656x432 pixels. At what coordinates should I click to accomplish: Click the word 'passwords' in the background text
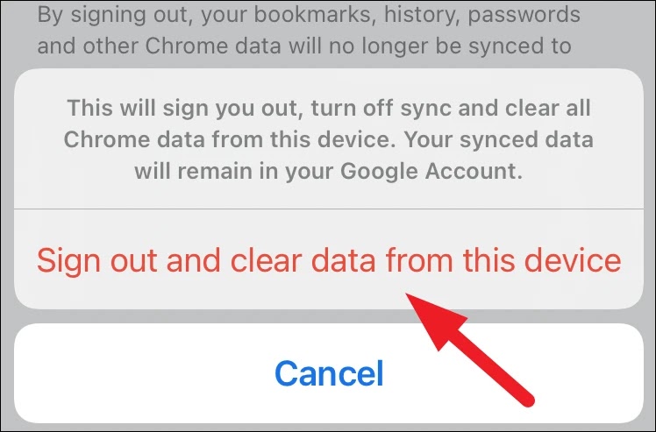click(x=524, y=15)
